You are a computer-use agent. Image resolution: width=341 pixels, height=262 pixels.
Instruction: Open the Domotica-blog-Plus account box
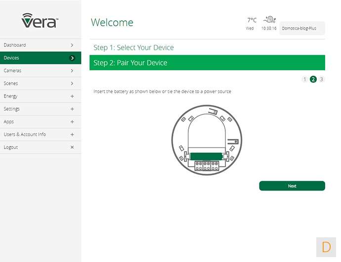(x=301, y=28)
